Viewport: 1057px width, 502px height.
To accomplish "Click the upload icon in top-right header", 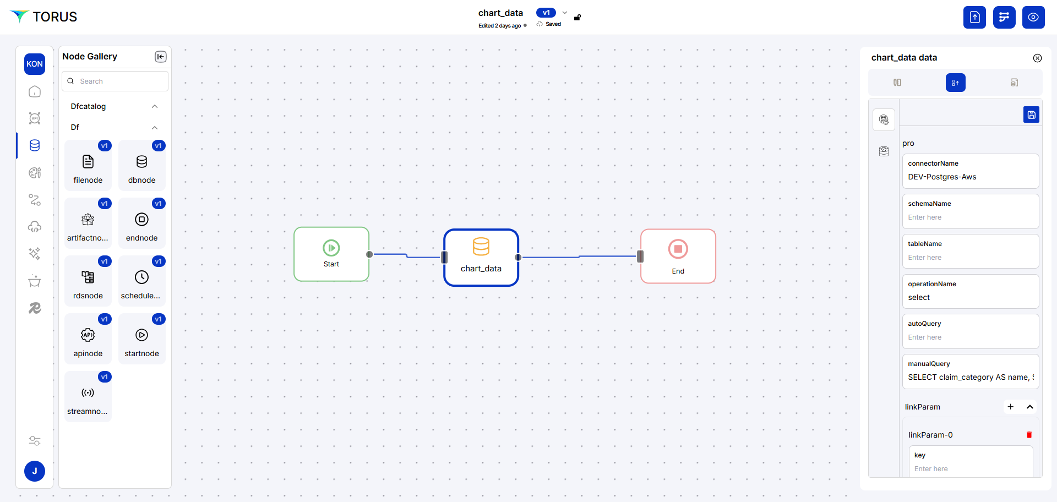I will 974,17.
